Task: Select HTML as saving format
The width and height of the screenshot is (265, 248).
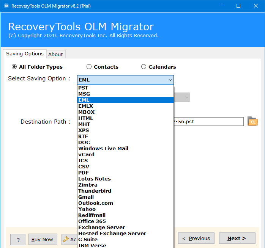Action: coord(125,118)
